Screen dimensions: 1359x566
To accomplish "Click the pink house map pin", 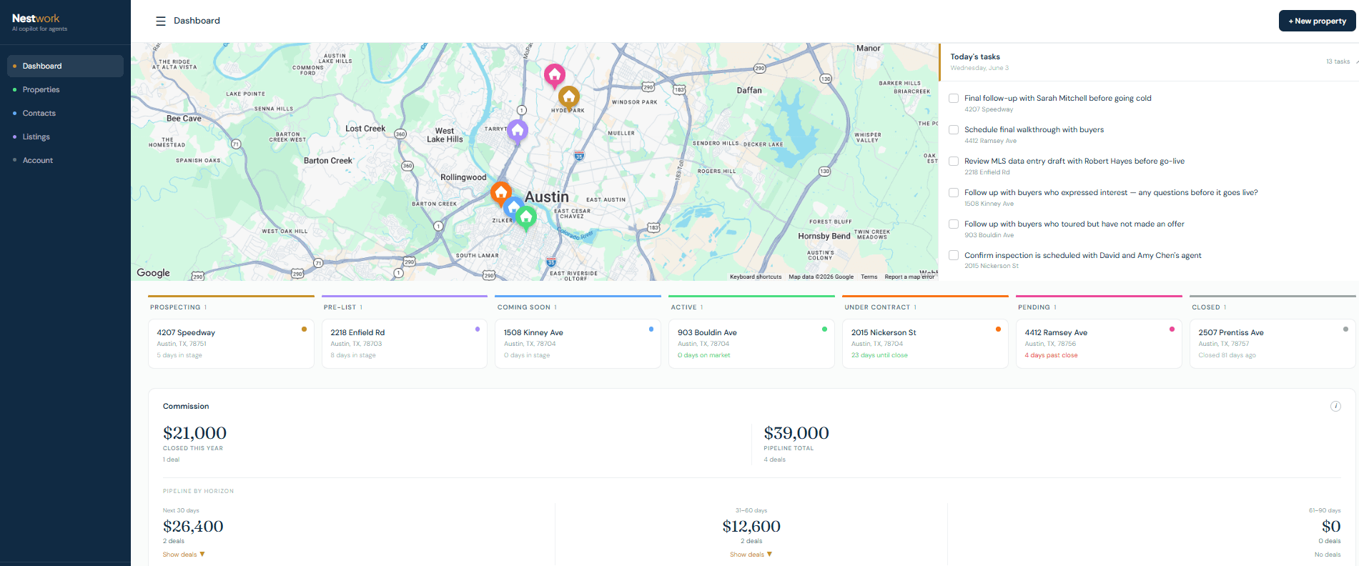I will [555, 75].
